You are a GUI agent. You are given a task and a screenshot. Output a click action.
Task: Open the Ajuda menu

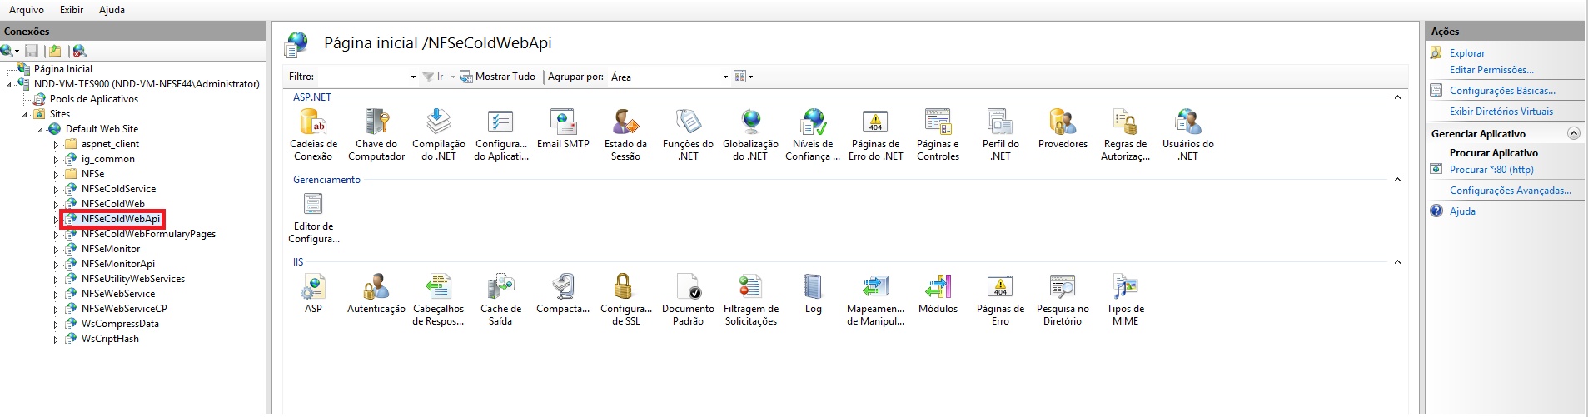pos(112,10)
